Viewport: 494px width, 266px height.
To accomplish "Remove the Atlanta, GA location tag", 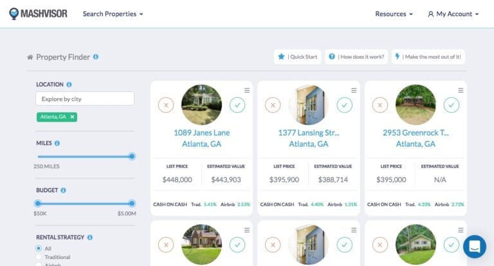I will coord(73,117).
